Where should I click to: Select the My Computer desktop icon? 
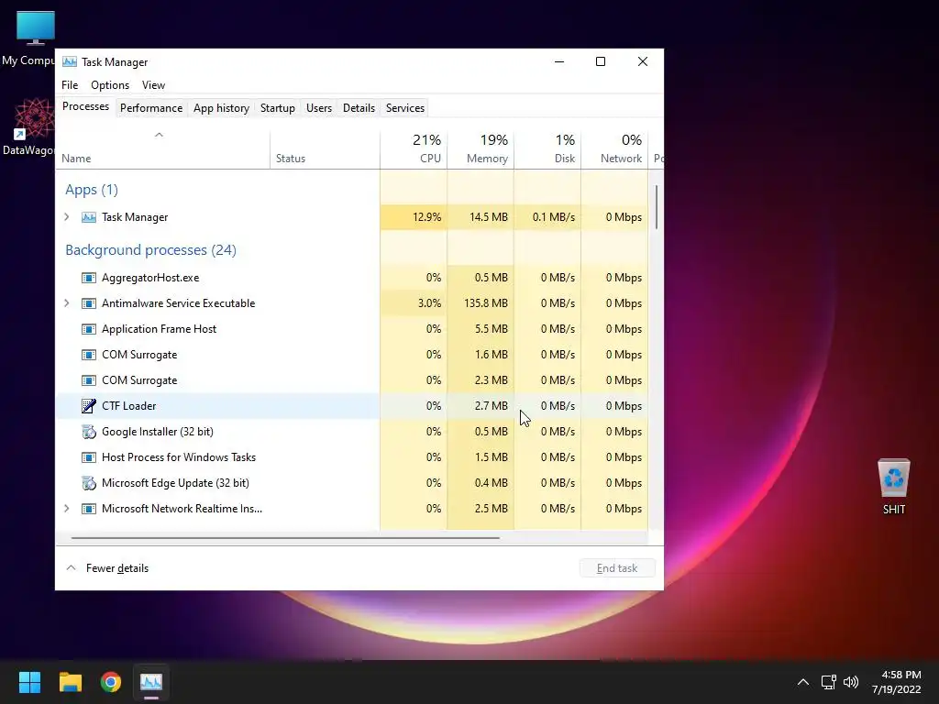point(28,38)
